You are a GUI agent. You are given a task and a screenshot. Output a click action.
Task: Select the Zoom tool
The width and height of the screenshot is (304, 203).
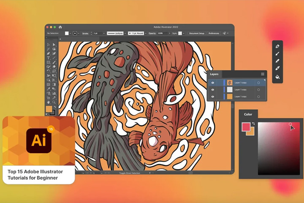[54, 102]
